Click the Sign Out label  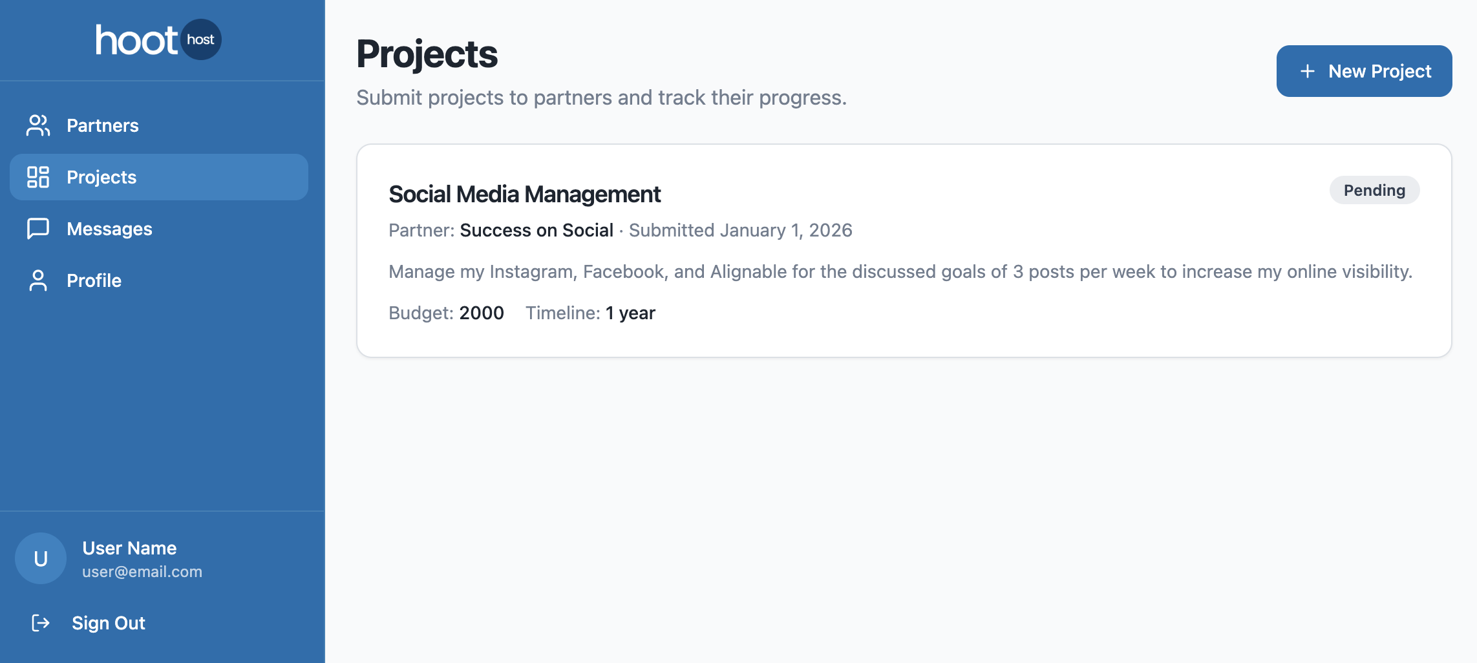coord(109,623)
